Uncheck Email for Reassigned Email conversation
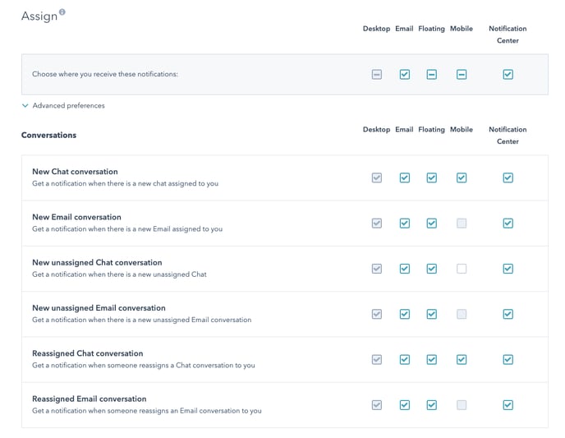The height and width of the screenshot is (438, 565). click(404, 404)
